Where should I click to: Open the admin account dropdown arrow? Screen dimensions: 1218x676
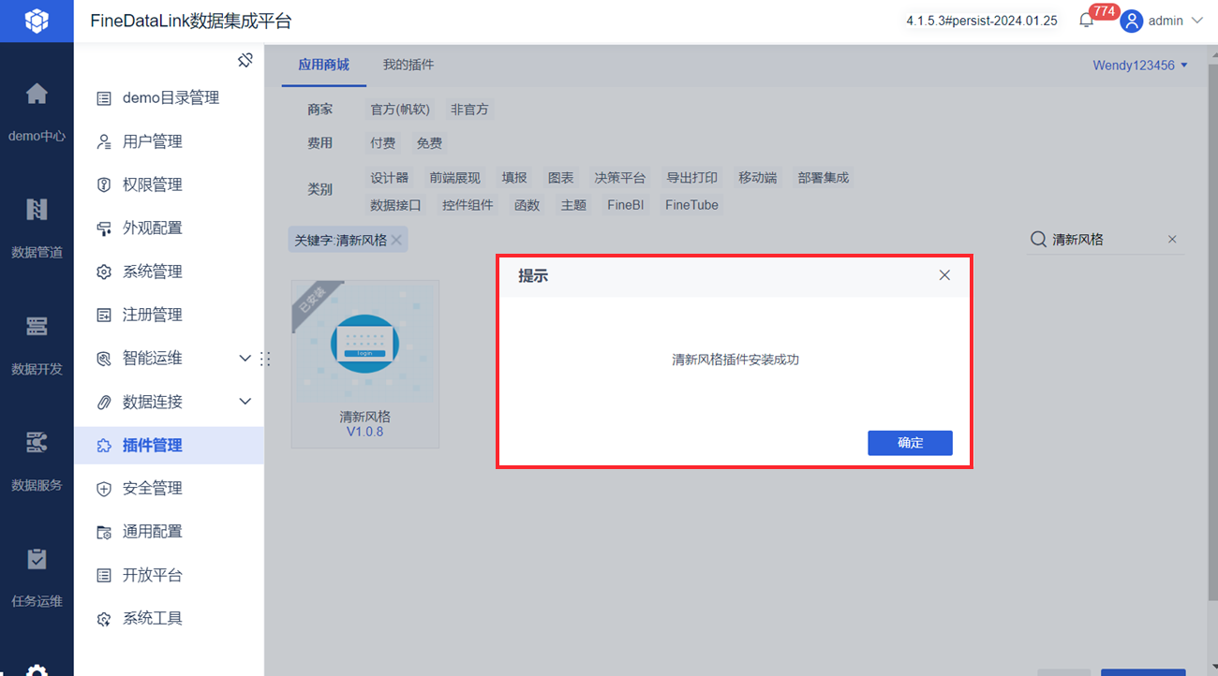(1196, 21)
